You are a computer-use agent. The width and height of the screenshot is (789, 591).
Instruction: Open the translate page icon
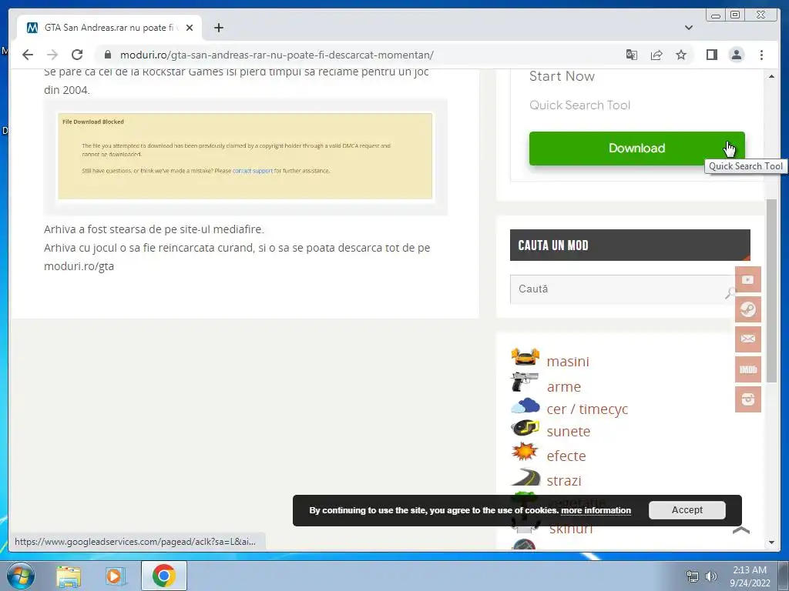pos(632,55)
